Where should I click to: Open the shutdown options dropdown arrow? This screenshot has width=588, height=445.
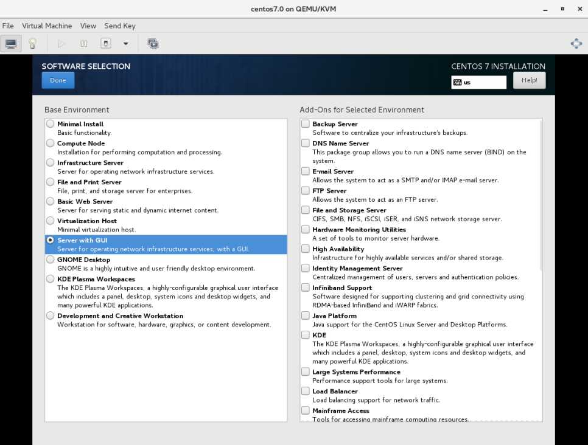(x=125, y=44)
